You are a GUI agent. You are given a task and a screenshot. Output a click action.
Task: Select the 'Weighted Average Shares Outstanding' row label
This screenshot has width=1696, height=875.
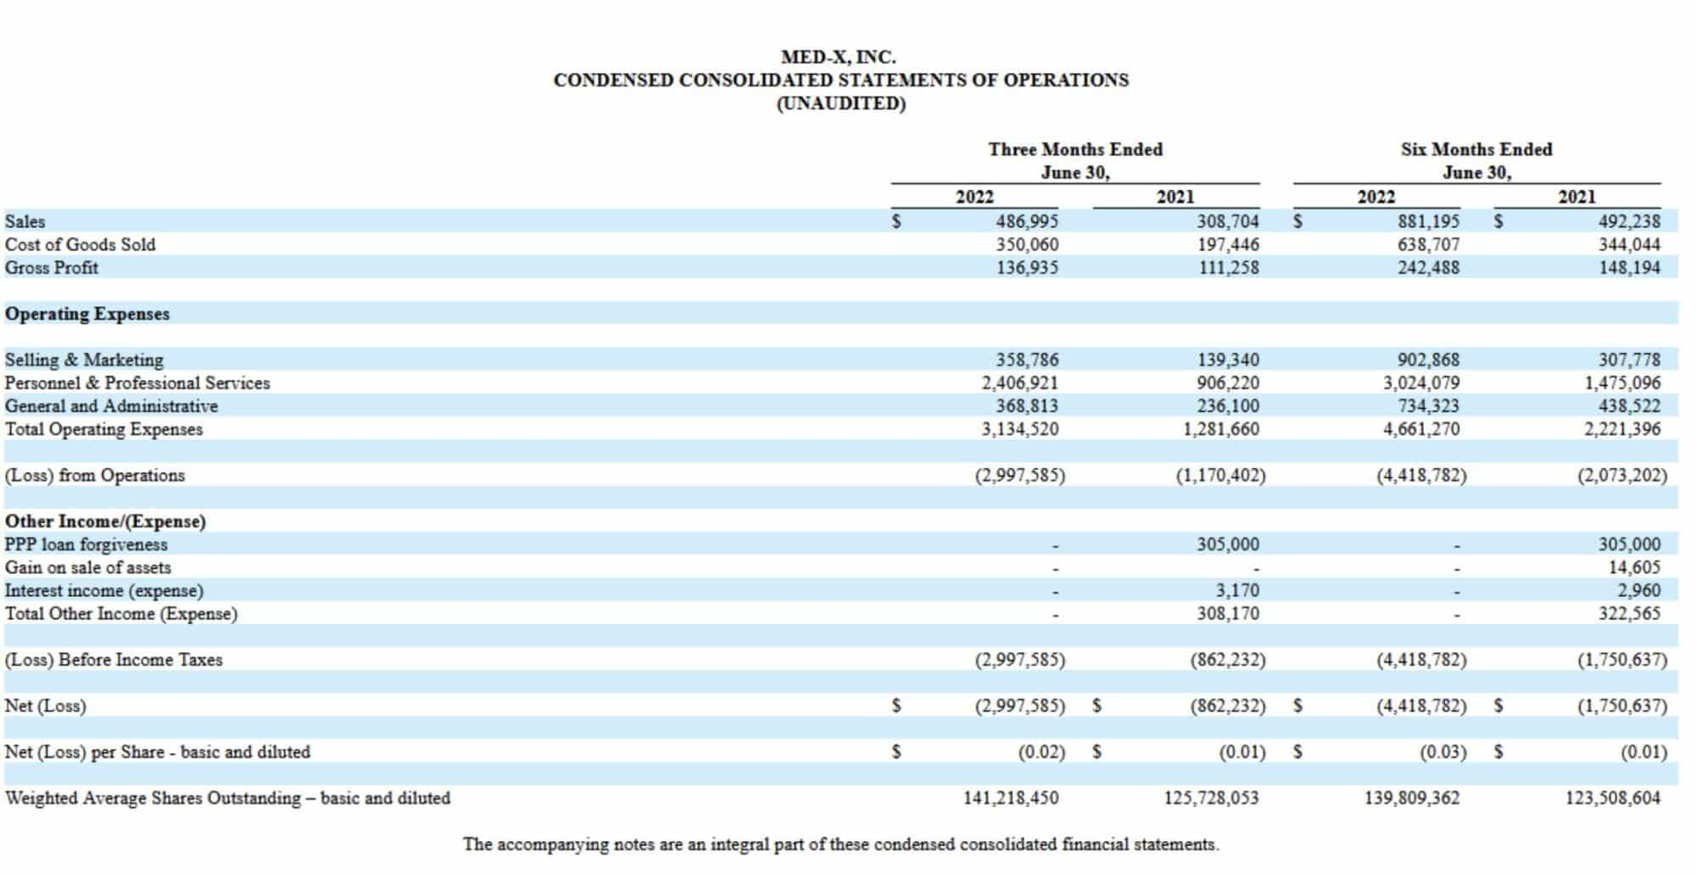point(227,798)
